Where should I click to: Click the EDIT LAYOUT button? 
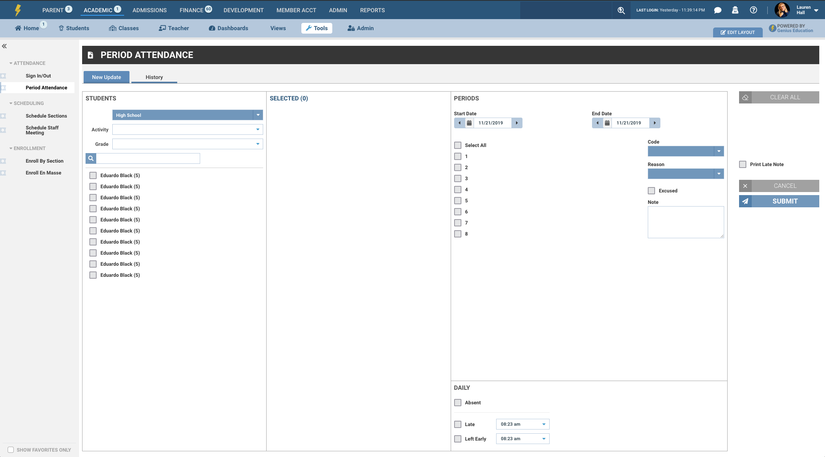pyautogui.click(x=738, y=32)
